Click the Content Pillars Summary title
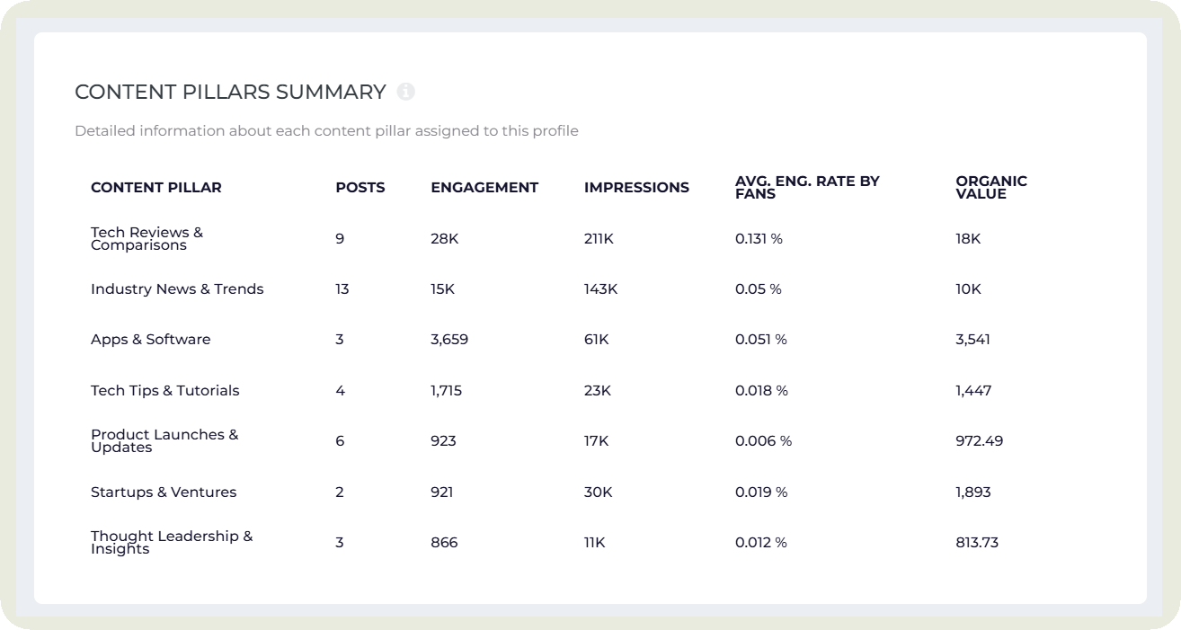 click(230, 92)
